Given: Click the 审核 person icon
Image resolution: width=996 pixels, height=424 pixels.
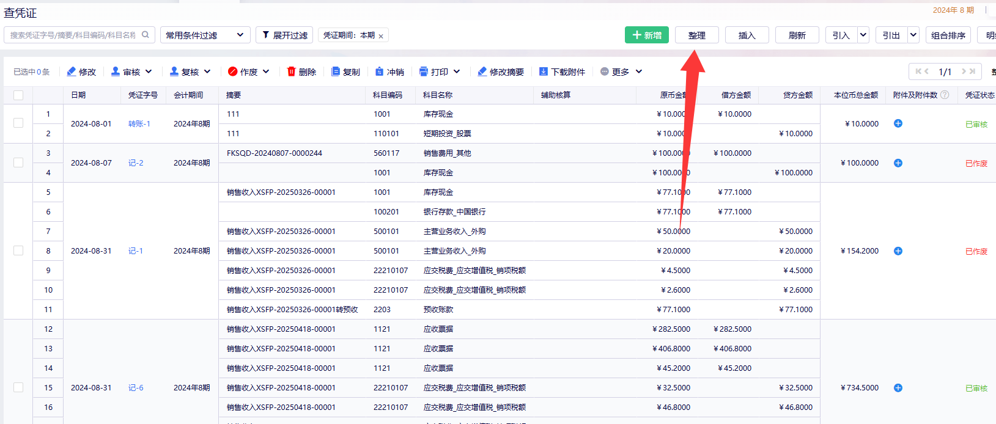Looking at the screenshot, I should [116, 71].
